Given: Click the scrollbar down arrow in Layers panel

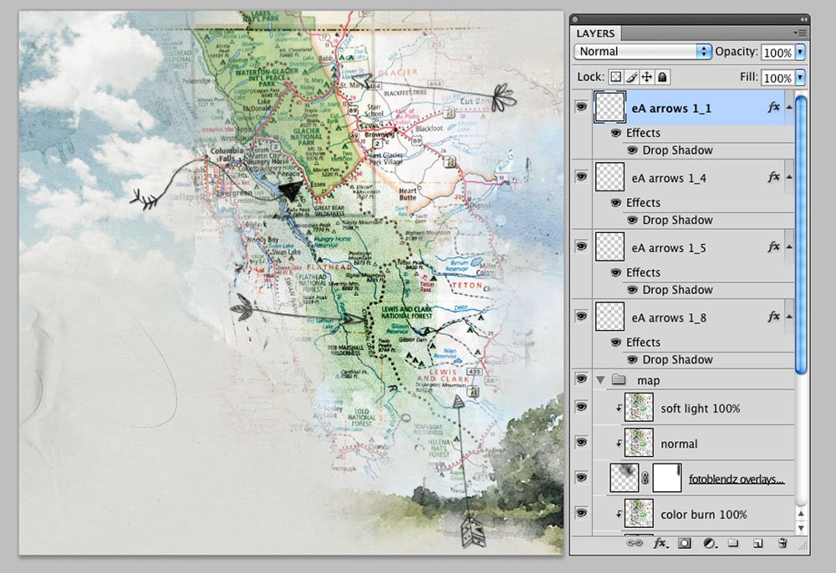Looking at the screenshot, I should coord(801,528).
